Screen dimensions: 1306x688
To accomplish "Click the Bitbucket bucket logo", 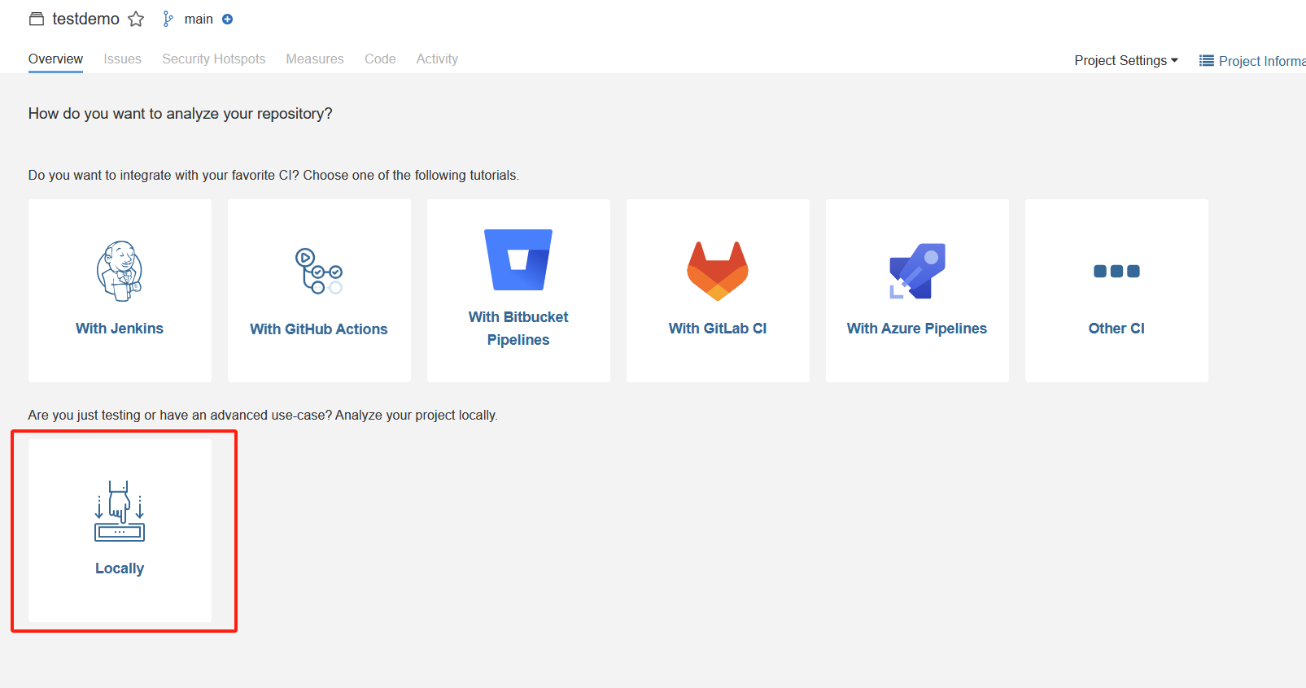I will click(518, 259).
